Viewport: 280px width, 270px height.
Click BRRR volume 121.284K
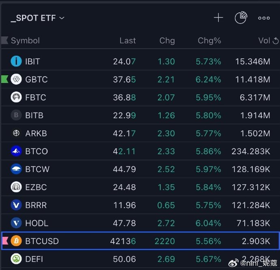coord(251,205)
